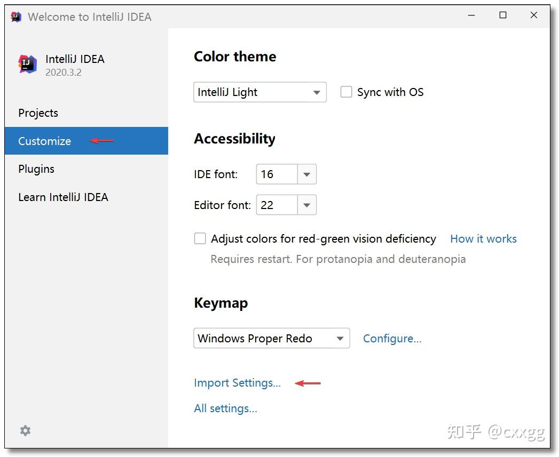Check Adjust colors for red-green vision deficiency

pyautogui.click(x=200, y=238)
